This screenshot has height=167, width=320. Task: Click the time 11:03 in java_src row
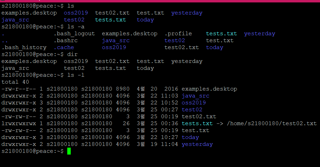170,96
